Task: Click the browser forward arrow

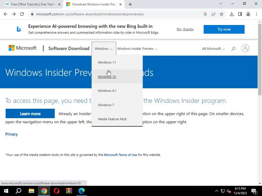Action: pos(14,14)
